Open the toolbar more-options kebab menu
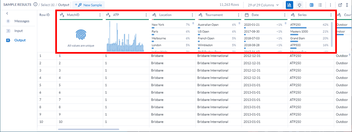Image resolution: width=352 pixels, height=132 pixels. (x=330, y=5)
